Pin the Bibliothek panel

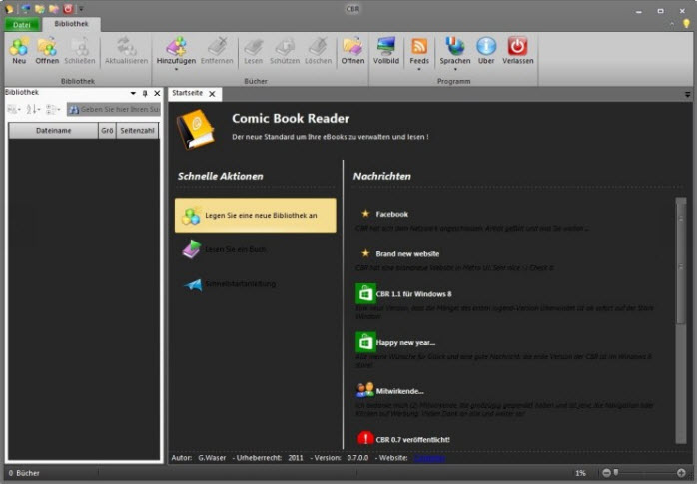[x=145, y=93]
